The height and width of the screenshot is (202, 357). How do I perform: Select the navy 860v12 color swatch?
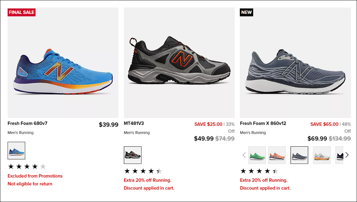339,155
